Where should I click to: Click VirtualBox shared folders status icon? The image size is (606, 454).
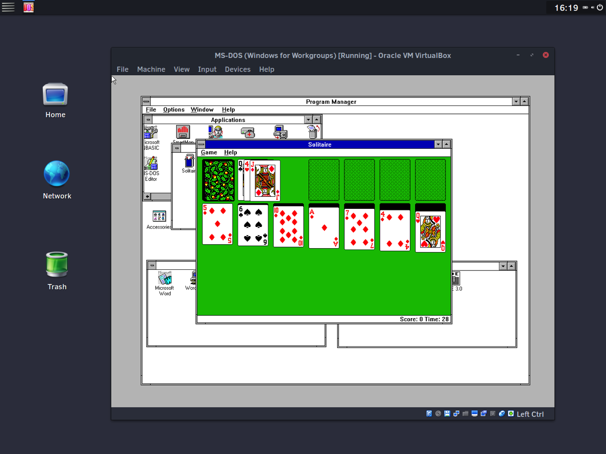[466, 414]
